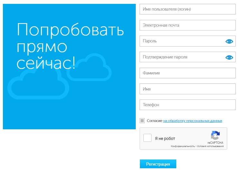
Task: Click the reCAPTCHA logo icon
Action: tap(215, 135)
